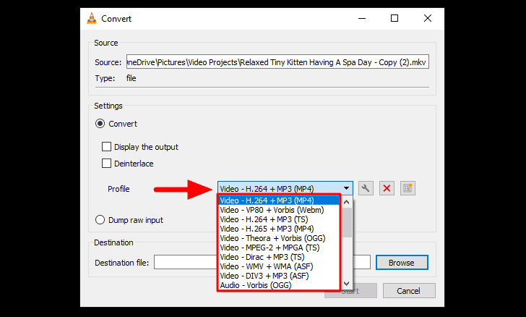Click the profile list scroll up arrow
The width and height of the screenshot is (526, 317).
coord(347,202)
